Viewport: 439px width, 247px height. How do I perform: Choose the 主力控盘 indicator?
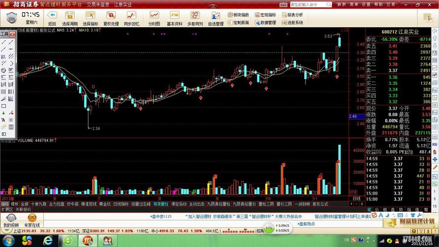[x=57, y=204]
